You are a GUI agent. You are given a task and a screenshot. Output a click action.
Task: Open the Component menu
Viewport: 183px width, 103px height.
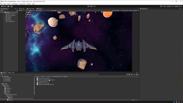(22, 4)
